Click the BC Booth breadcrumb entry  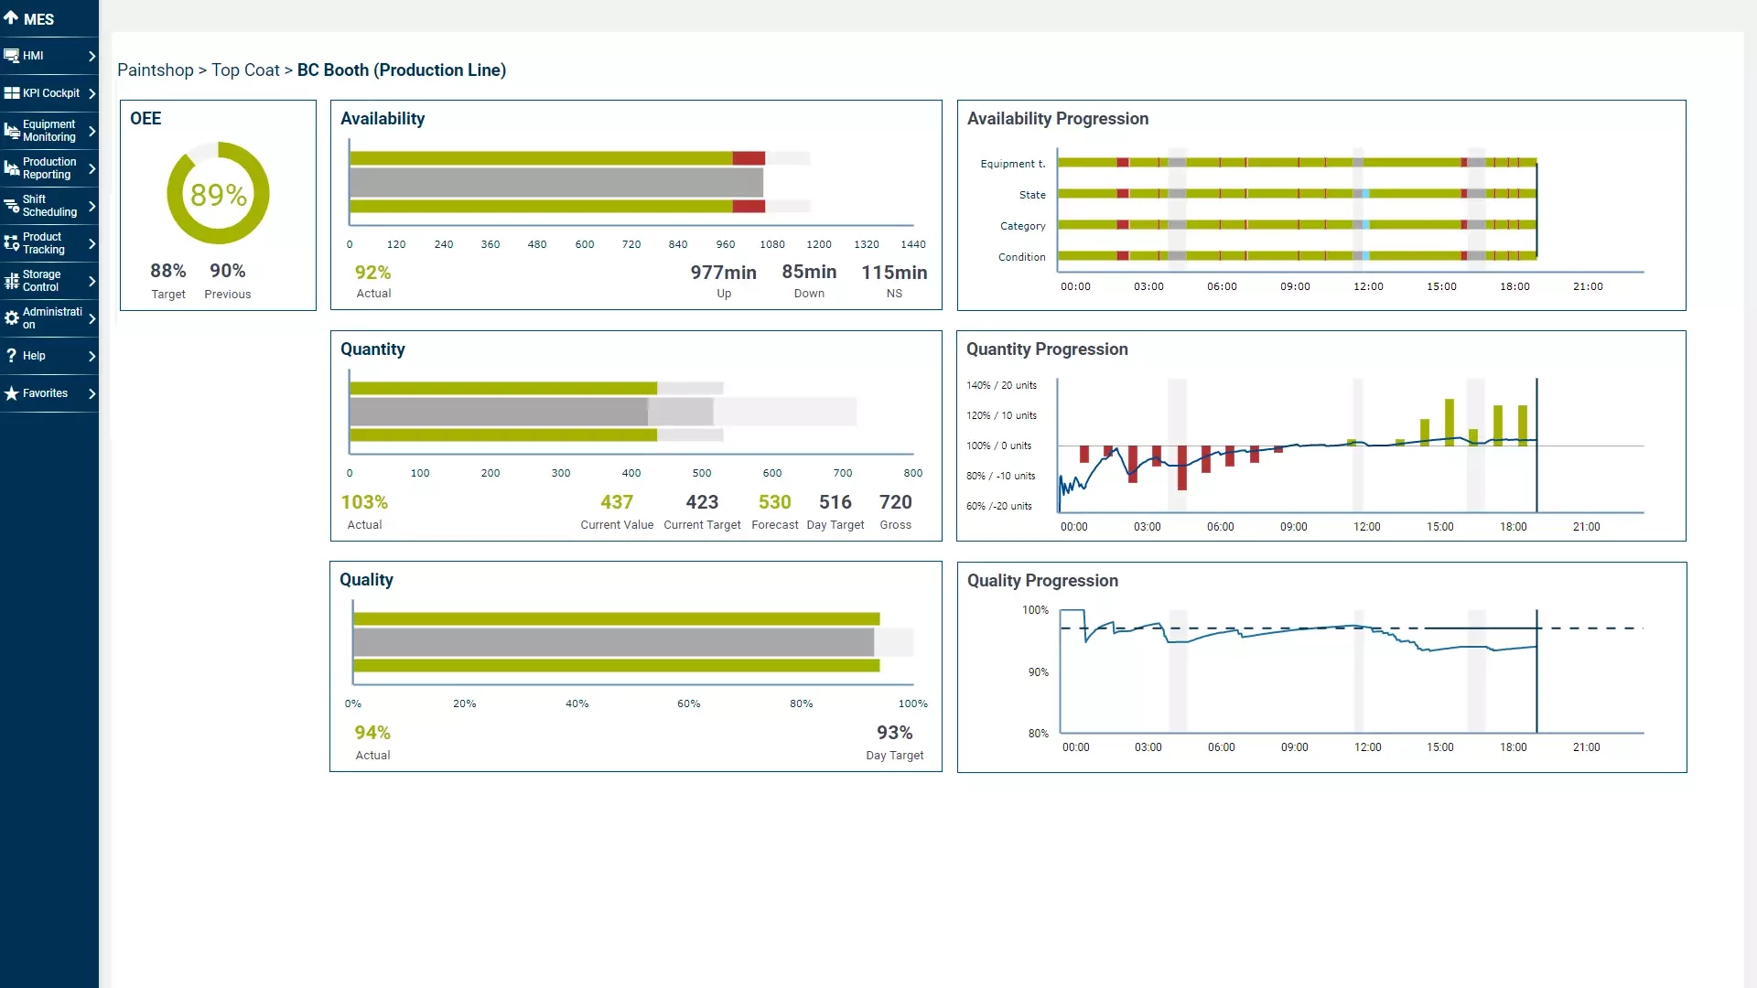401,70
